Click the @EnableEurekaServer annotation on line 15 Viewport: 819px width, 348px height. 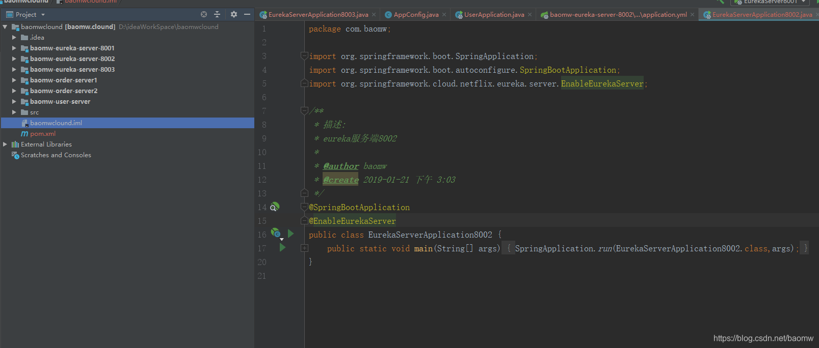352,221
